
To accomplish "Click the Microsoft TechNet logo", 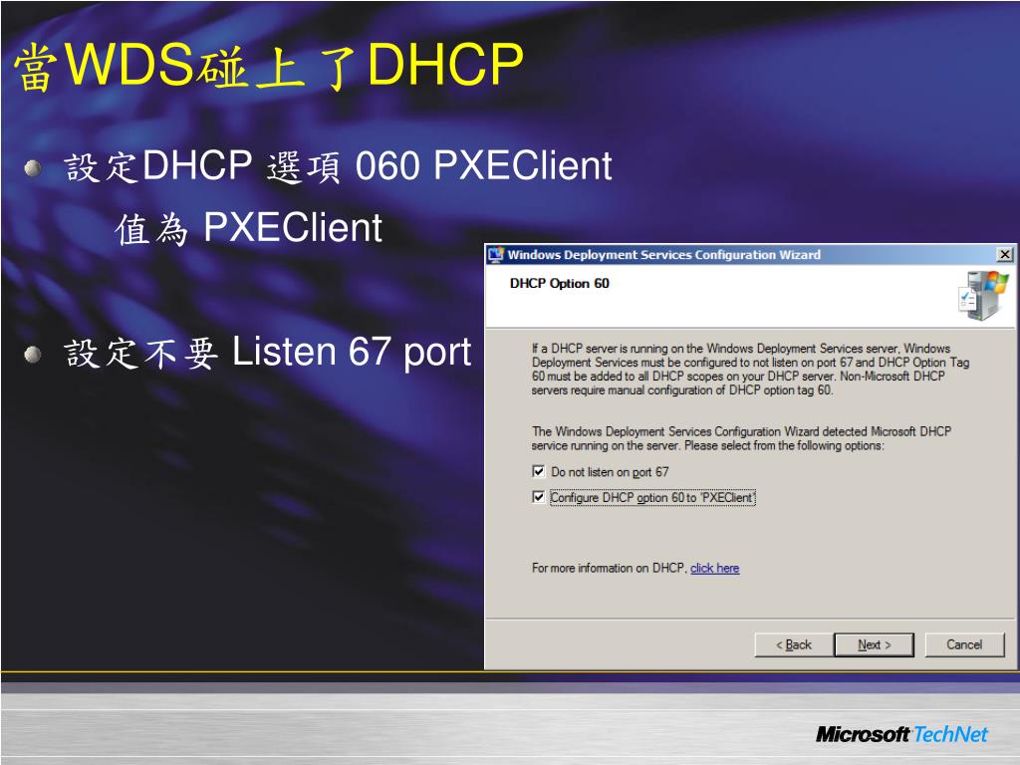I will coord(901,734).
